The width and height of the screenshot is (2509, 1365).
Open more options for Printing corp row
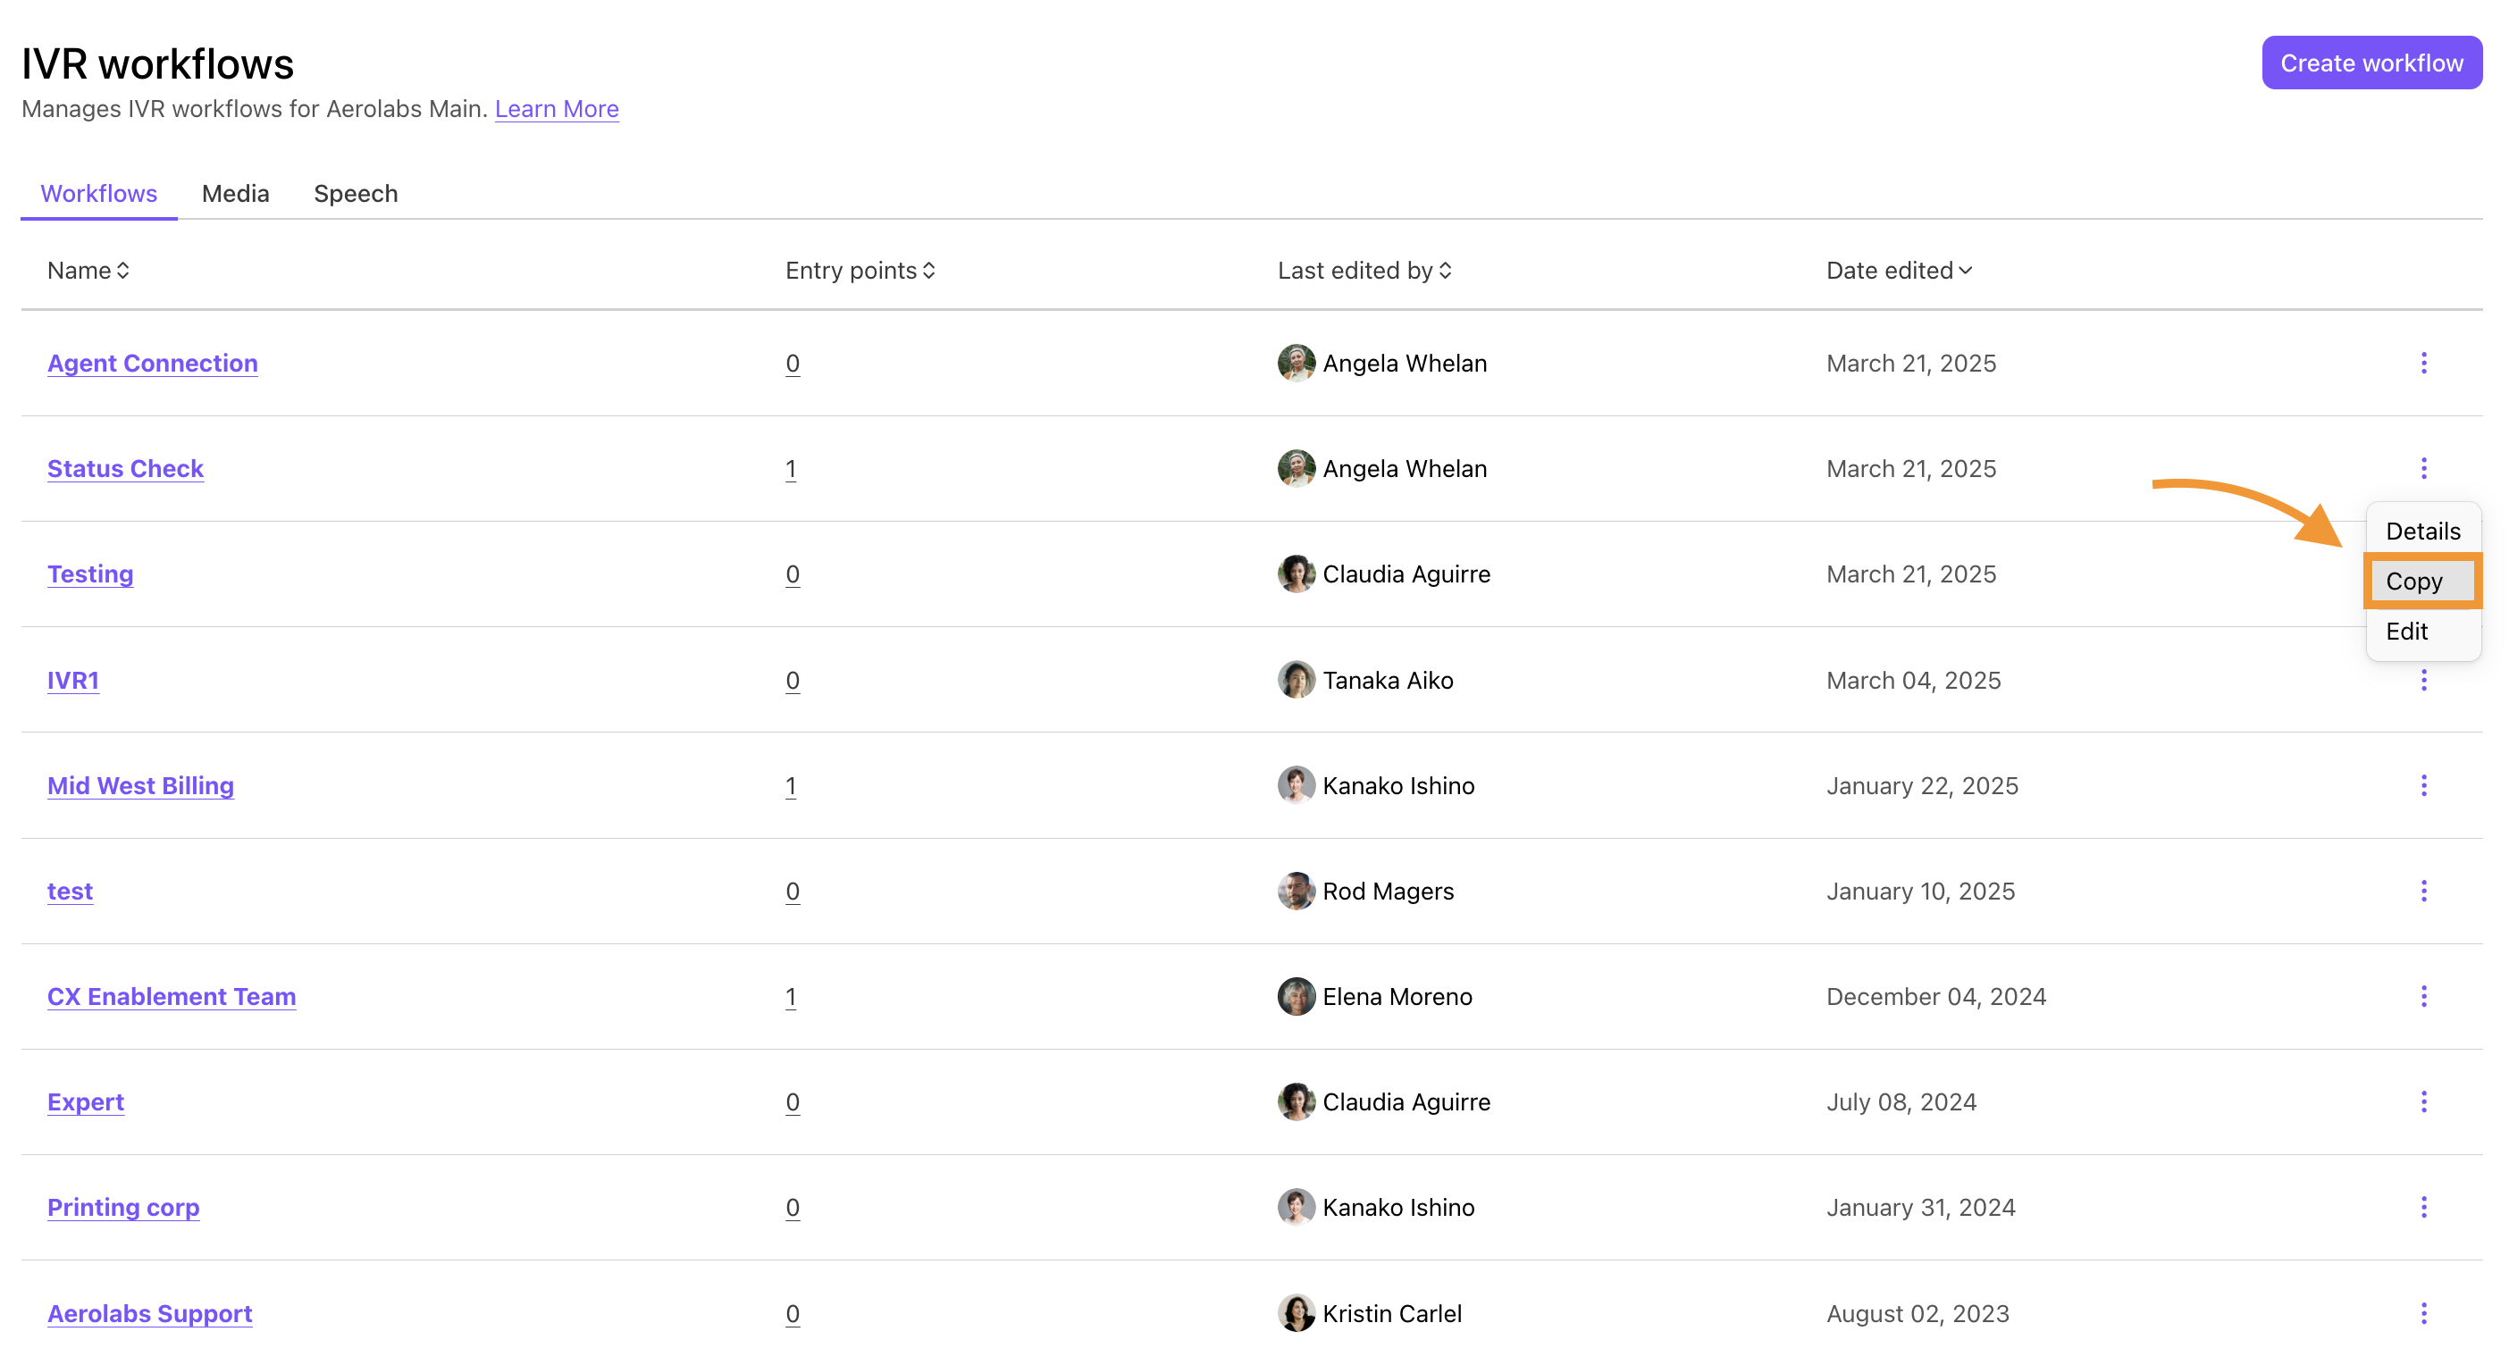point(2423,1207)
